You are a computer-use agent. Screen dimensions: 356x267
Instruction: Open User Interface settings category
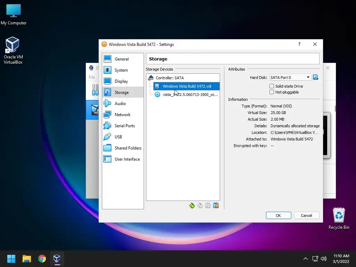(123, 159)
